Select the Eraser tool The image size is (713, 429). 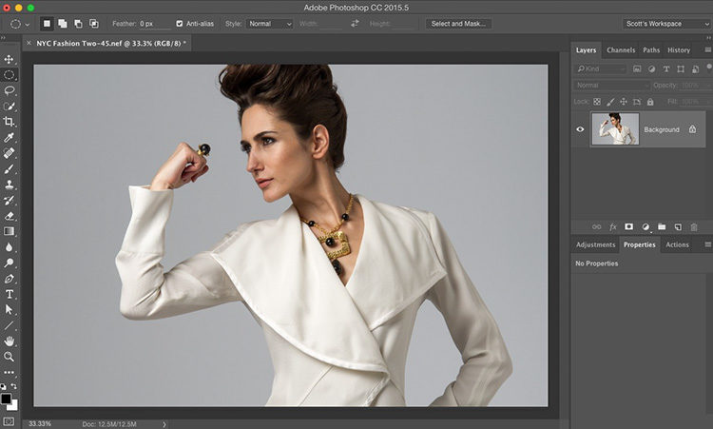9,216
